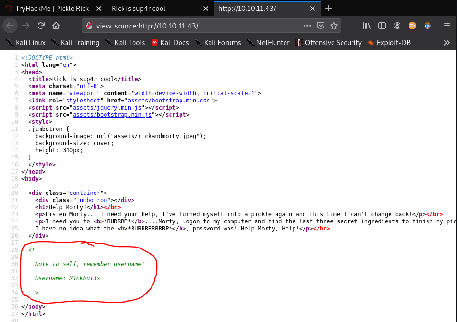Open the page actions three-dot menu
Image resolution: width=457 pixels, height=322 pixels.
[307, 26]
